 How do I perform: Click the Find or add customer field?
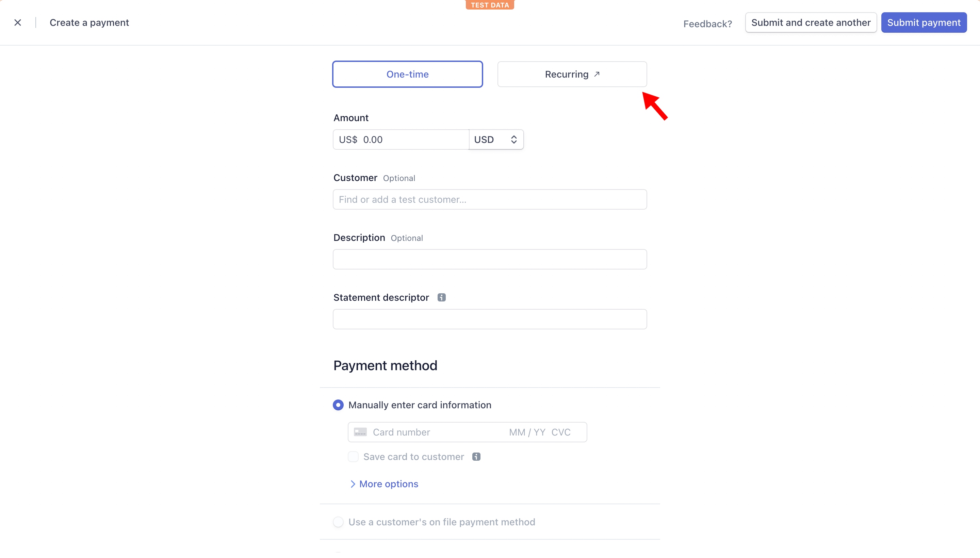tap(490, 199)
